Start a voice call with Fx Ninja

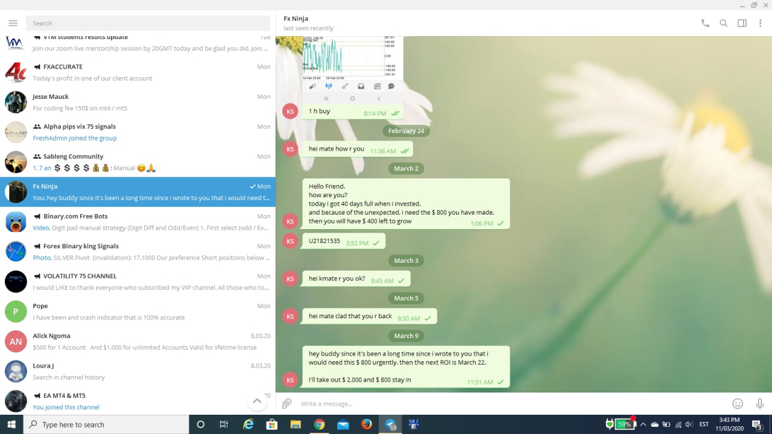pyautogui.click(x=705, y=24)
